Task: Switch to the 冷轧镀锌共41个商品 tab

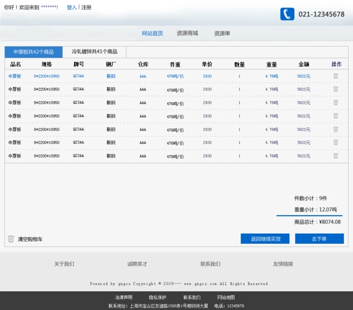Action: (94, 52)
